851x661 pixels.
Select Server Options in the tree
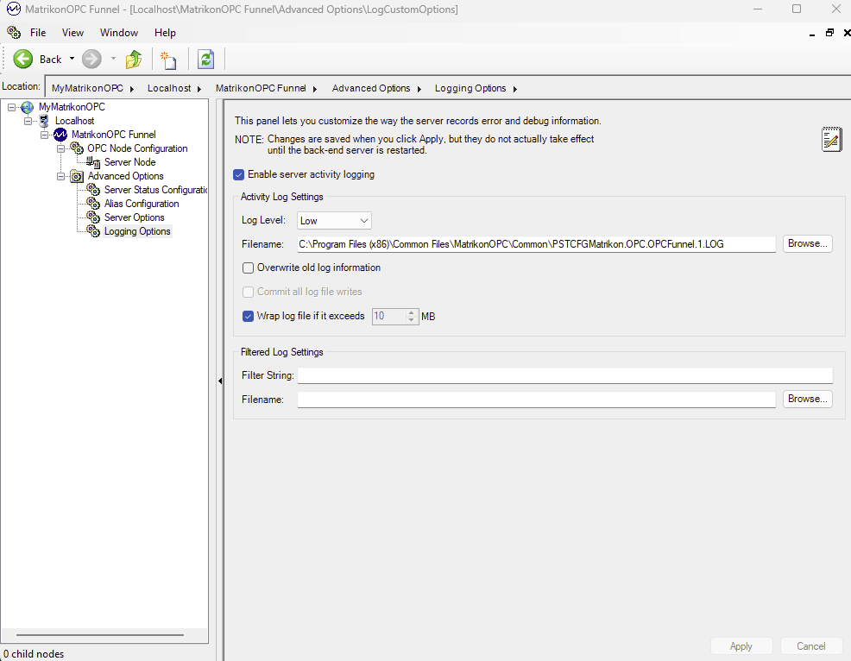134,217
